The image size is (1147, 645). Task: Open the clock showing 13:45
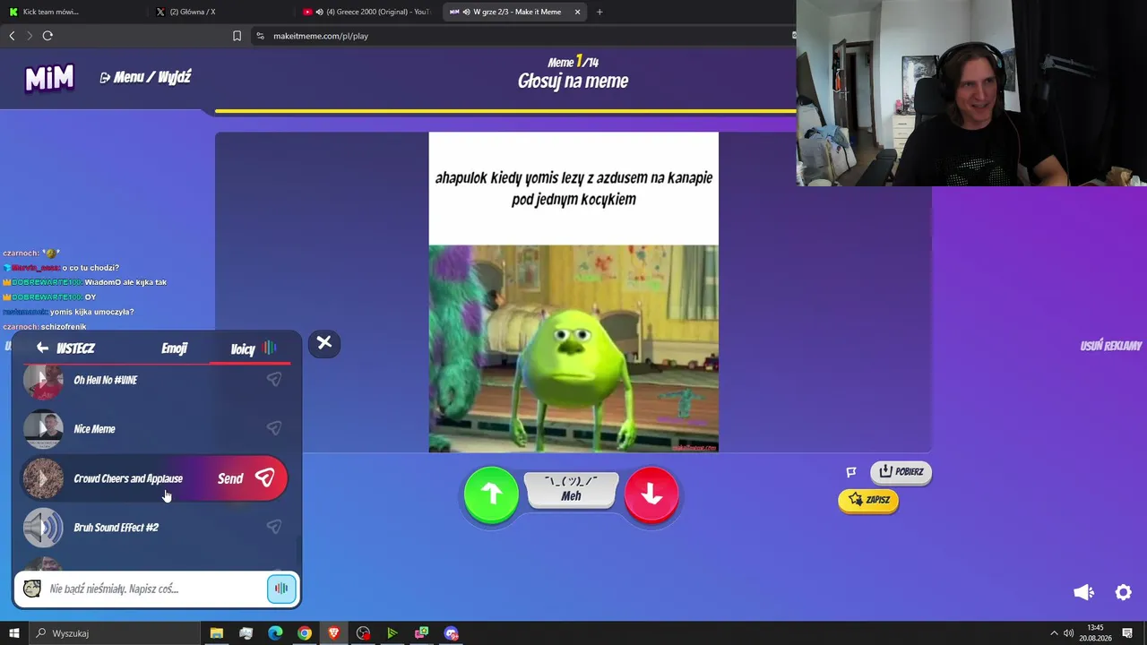[1095, 633]
